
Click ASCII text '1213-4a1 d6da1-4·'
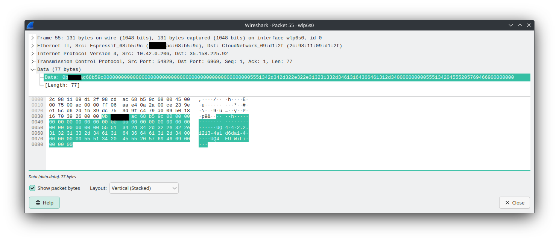(x=223, y=133)
